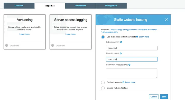Save the static website hosting settings
The image size is (185, 100).
(x=164, y=97)
